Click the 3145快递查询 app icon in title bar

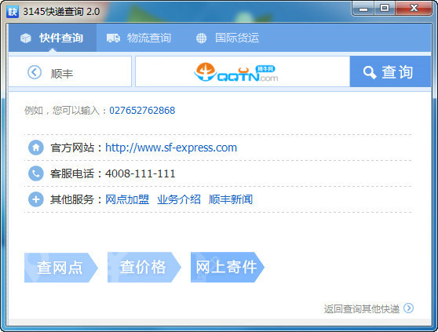coord(13,12)
